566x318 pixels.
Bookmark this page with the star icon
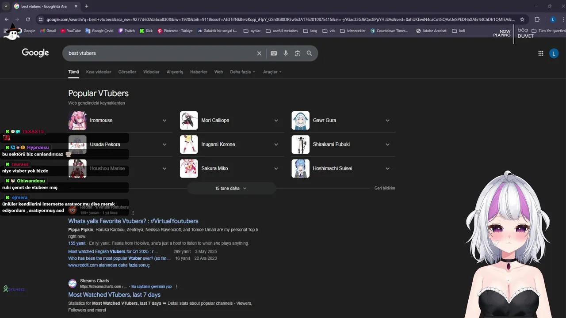coord(522,19)
